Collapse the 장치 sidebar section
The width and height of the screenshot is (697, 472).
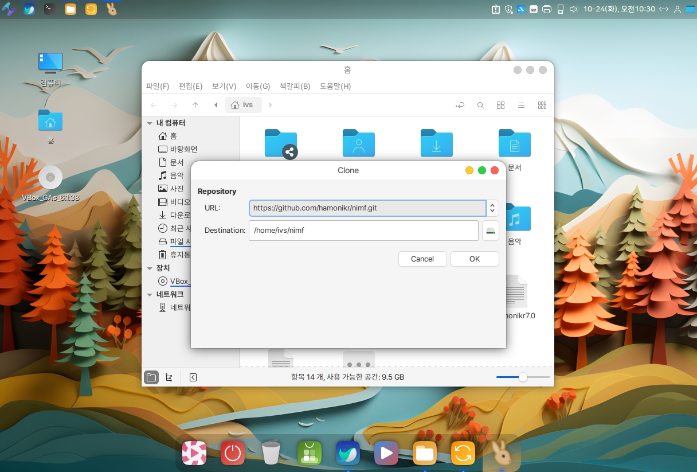pyautogui.click(x=150, y=268)
